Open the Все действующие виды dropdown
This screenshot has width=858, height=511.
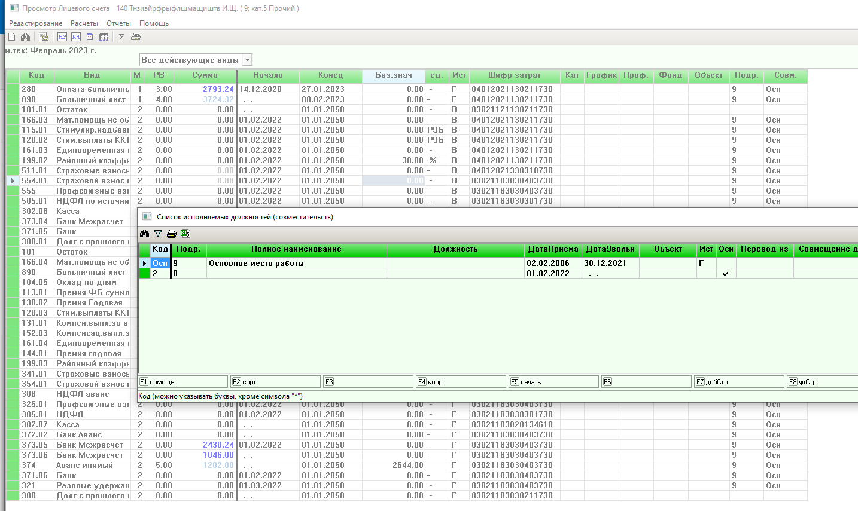coord(248,60)
